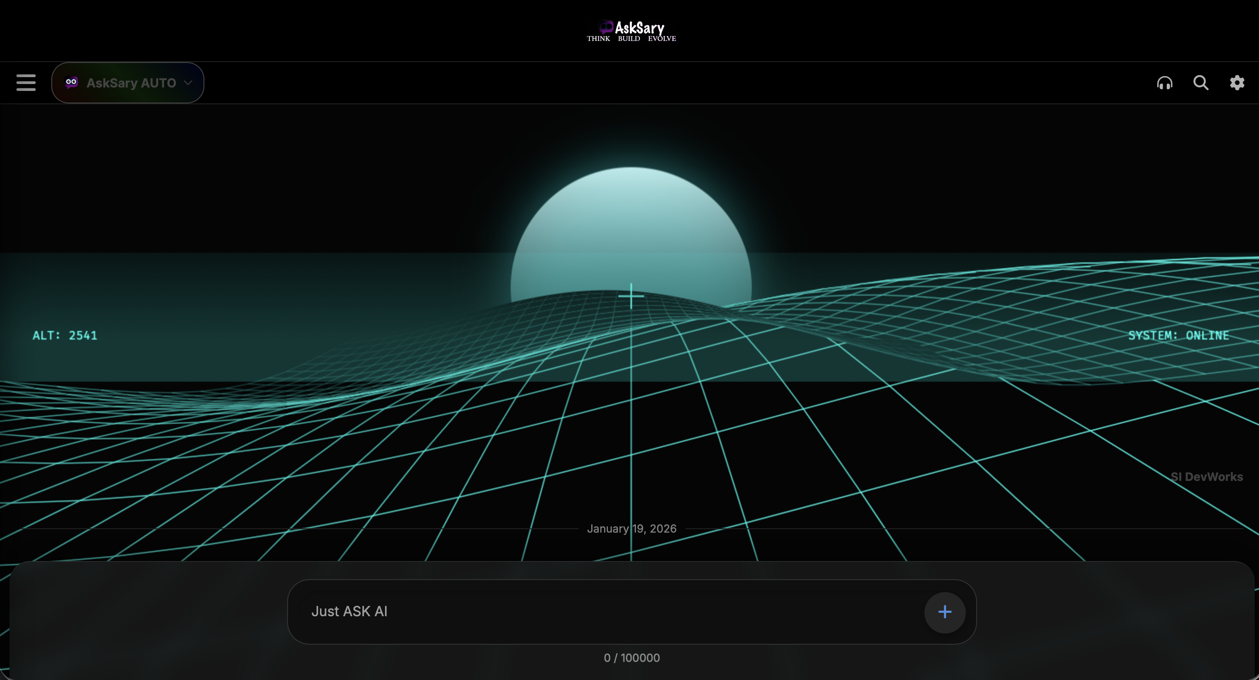Viewport: 1259px width, 680px height.
Task: Open settings via the gear icon
Action: [x=1237, y=83]
